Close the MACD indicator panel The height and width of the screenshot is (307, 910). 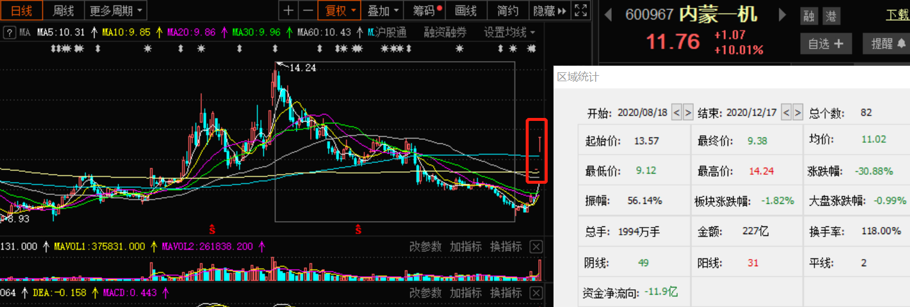point(536,293)
